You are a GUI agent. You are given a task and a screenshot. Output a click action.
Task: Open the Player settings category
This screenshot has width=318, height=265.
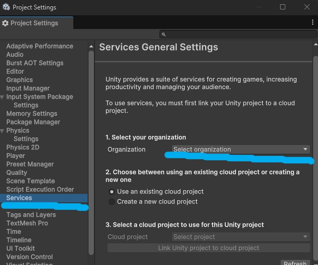click(x=15, y=156)
